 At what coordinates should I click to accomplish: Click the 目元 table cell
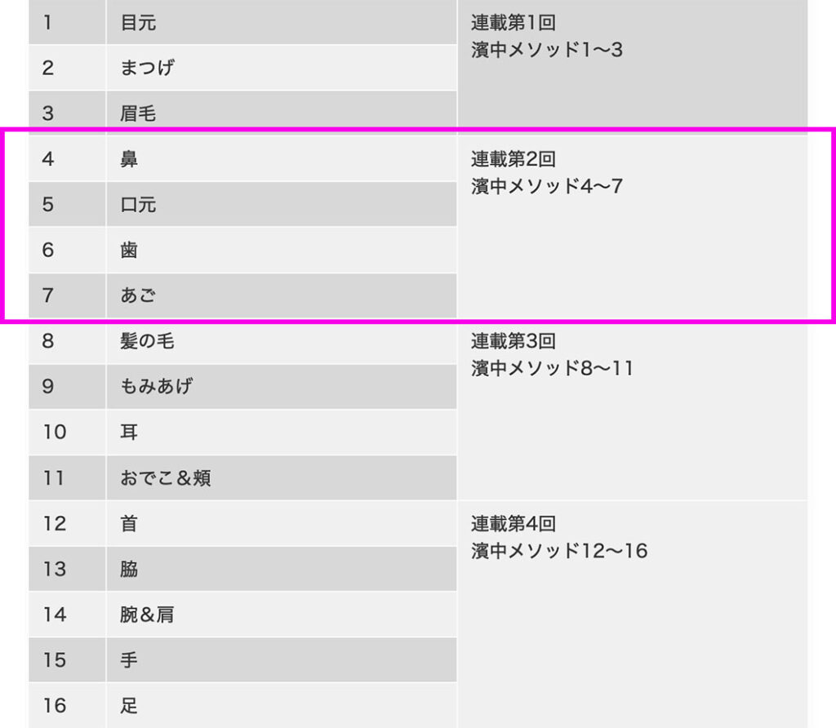[x=138, y=23]
